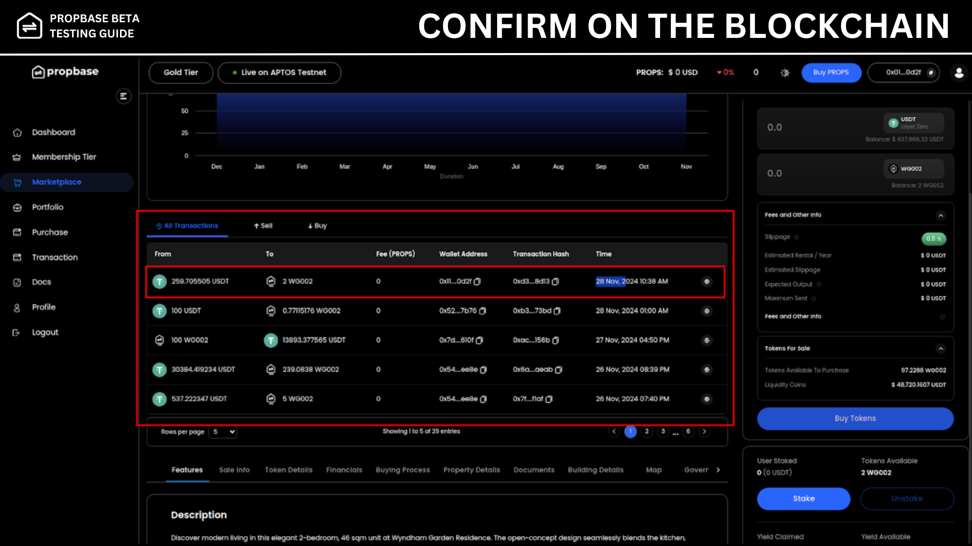
Task: Copy transaction hash 0xb3...73bd
Action: tap(557, 311)
